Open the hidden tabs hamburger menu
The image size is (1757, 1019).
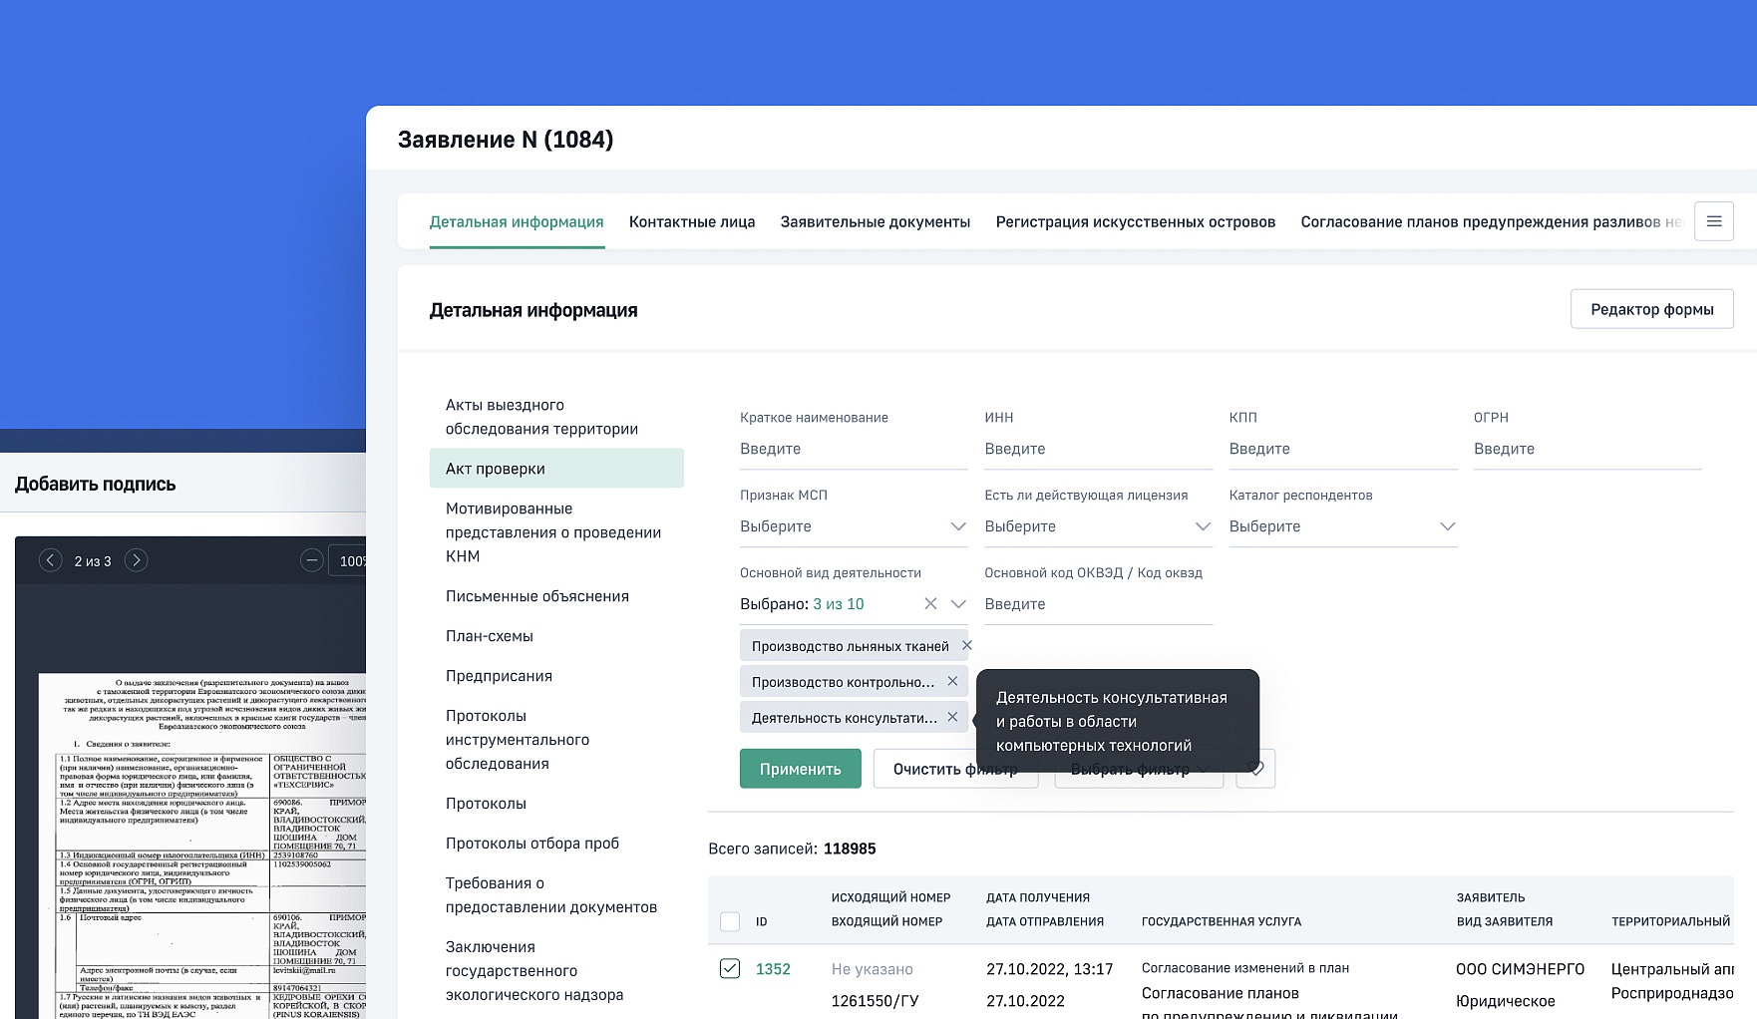pyautogui.click(x=1714, y=220)
